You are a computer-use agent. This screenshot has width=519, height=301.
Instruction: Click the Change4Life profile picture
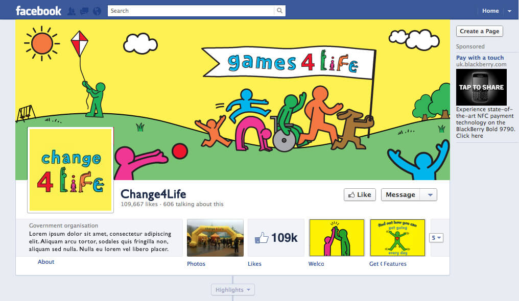coord(70,170)
